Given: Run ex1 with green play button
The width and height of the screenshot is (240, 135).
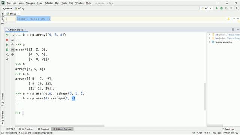Looking at the screenshot, I should pos(217,8).
